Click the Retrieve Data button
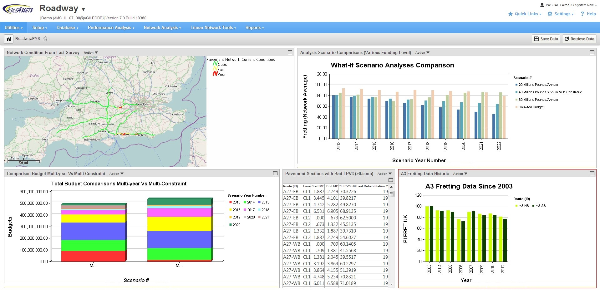Screen dimensions: 600x294 point(579,39)
